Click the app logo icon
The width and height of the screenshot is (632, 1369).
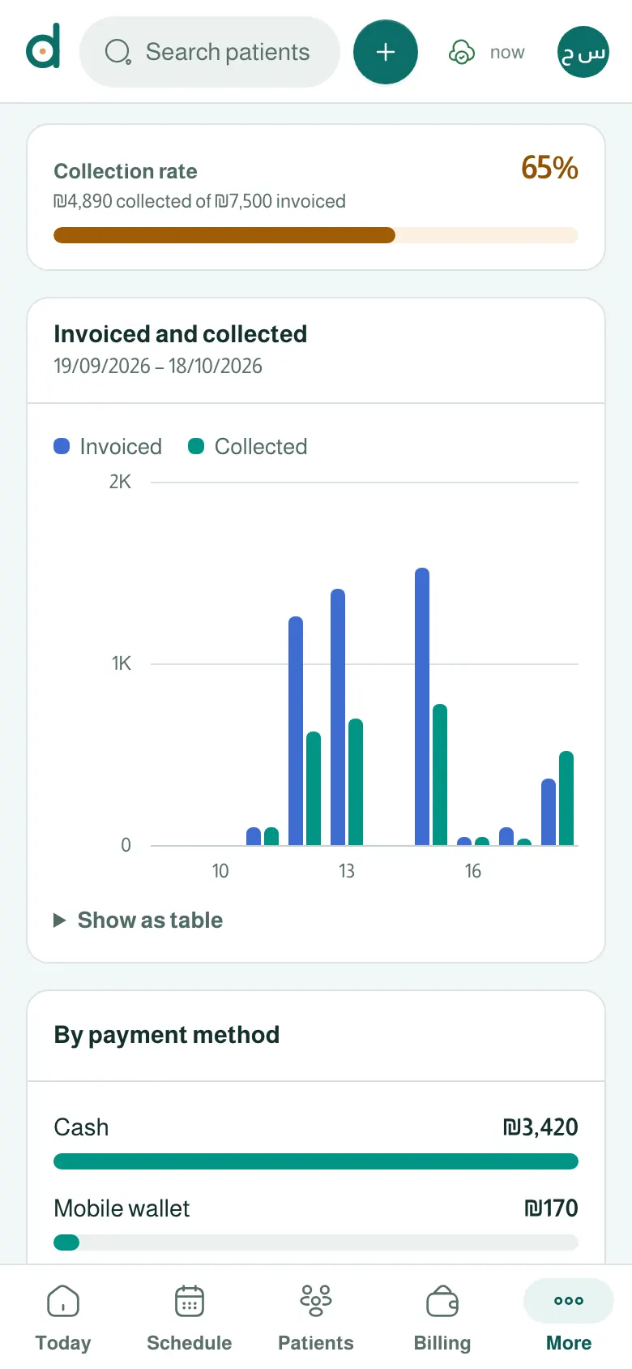coord(44,47)
